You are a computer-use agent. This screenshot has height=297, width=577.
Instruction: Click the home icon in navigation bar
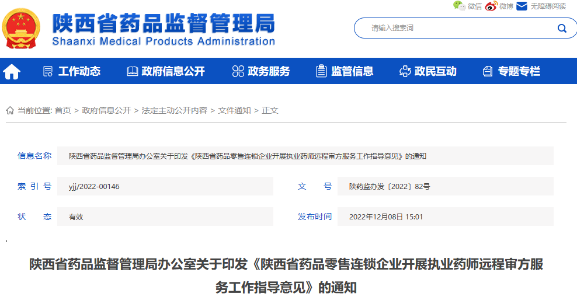(12, 72)
